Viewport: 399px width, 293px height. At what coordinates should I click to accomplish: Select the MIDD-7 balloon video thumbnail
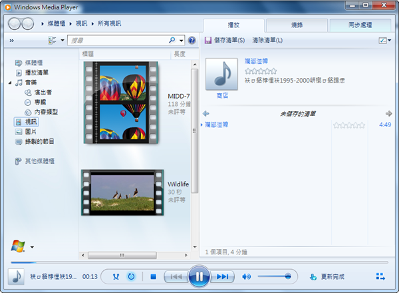[x=121, y=103]
